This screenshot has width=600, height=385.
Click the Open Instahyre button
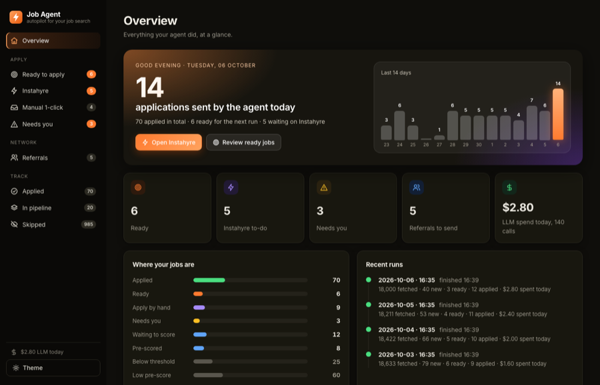point(169,143)
